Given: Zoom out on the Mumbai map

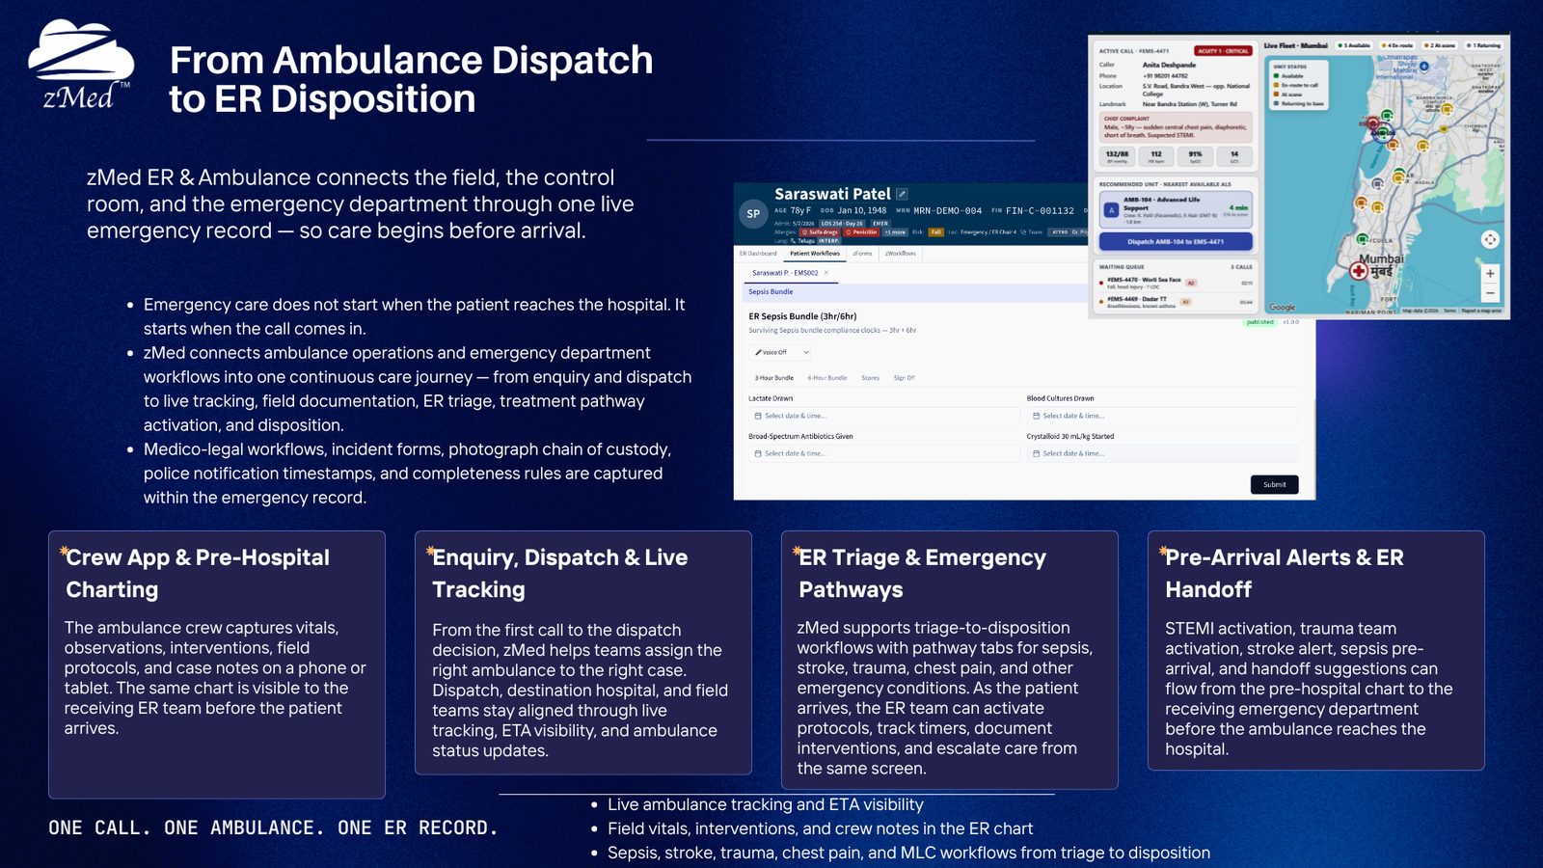Looking at the screenshot, I should [x=1490, y=293].
